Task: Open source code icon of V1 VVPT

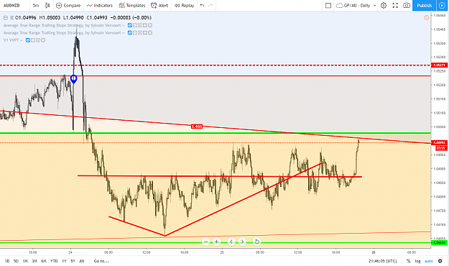Action: point(38,40)
